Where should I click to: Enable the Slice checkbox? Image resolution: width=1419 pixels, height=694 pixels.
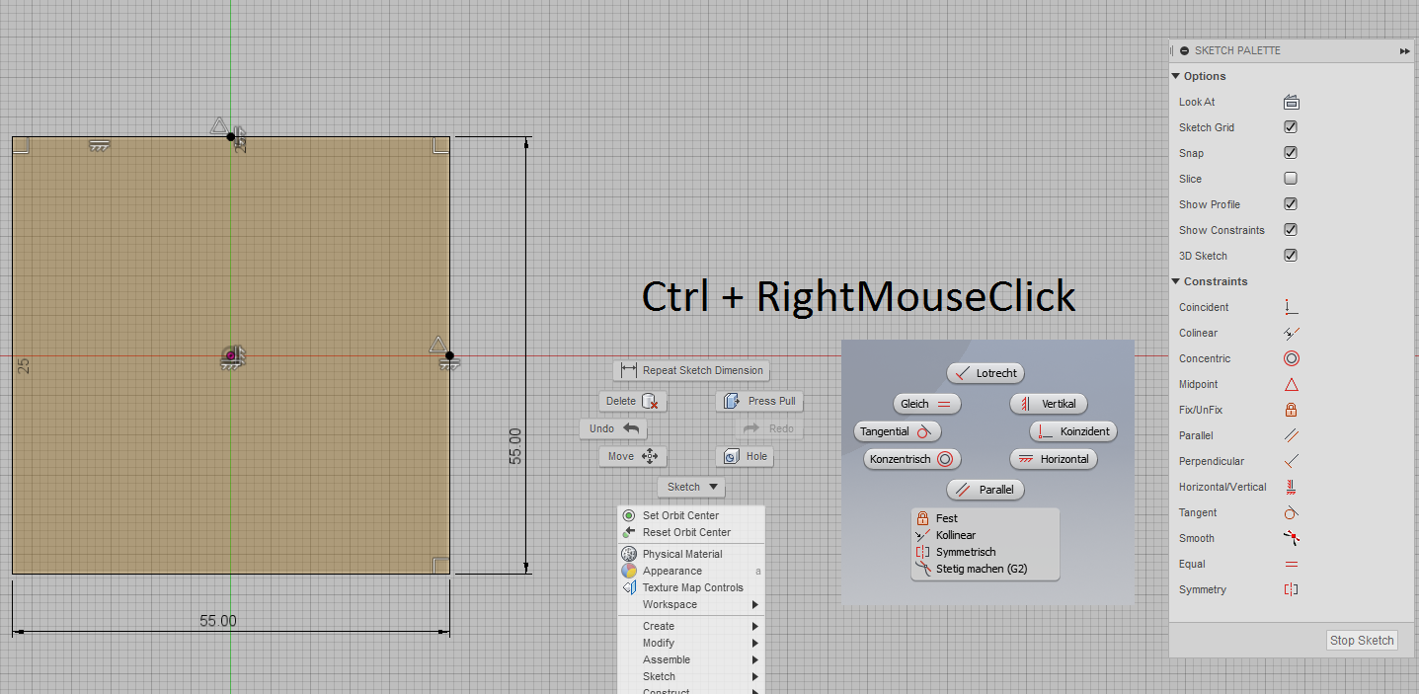(x=1291, y=179)
